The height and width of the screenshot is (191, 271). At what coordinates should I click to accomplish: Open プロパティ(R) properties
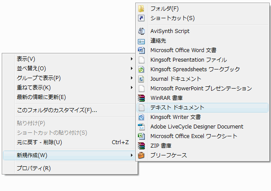[x=34, y=168]
